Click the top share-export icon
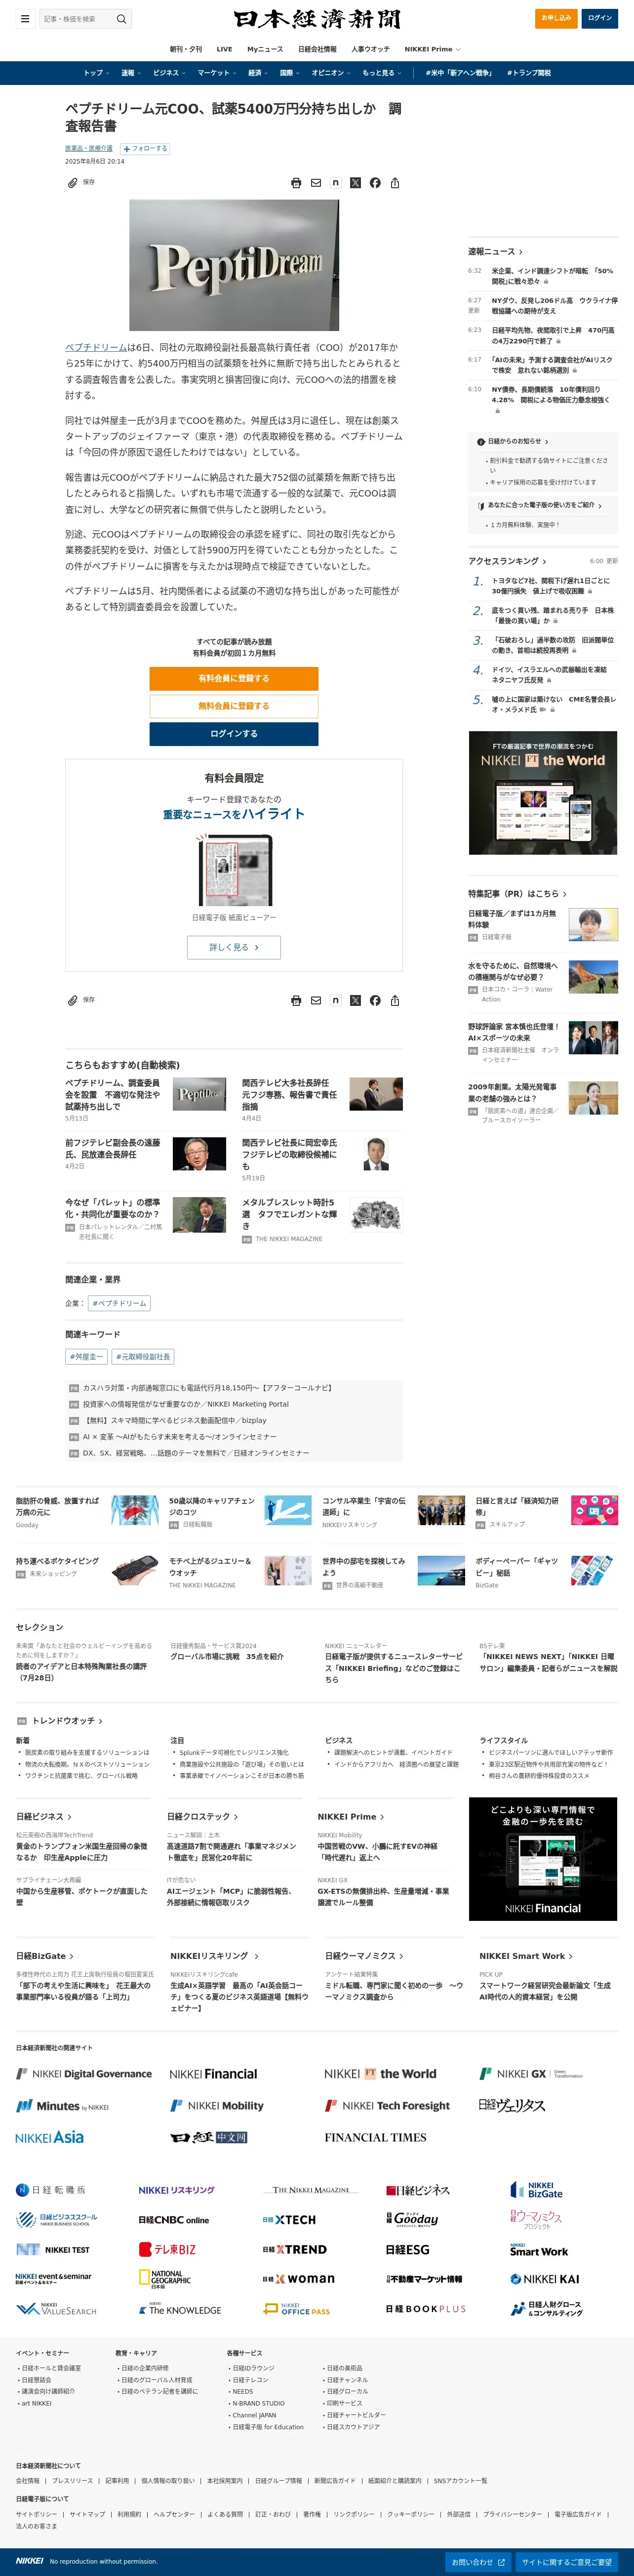 coord(395,183)
